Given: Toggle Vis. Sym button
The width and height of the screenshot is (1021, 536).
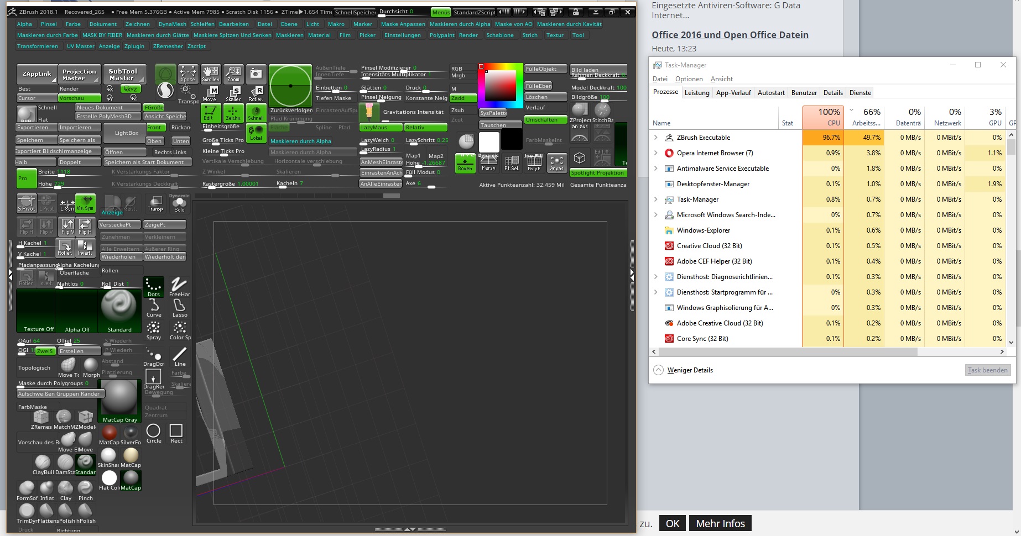Looking at the screenshot, I should pyautogui.click(x=85, y=203).
